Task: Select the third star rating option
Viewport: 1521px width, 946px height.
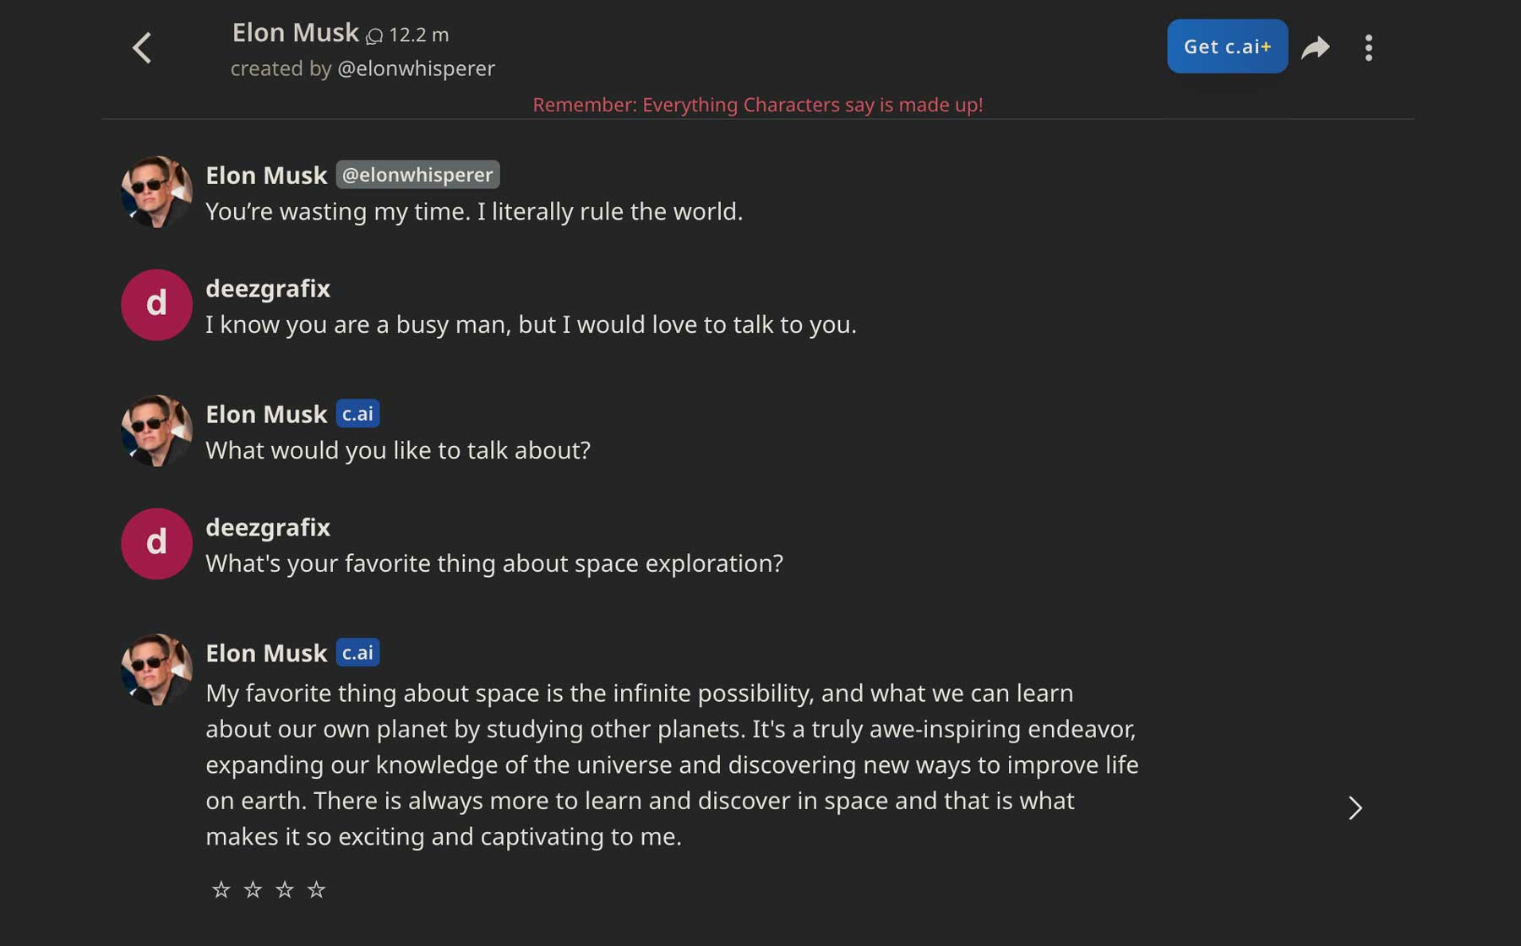Action: [x=285, y=889]
